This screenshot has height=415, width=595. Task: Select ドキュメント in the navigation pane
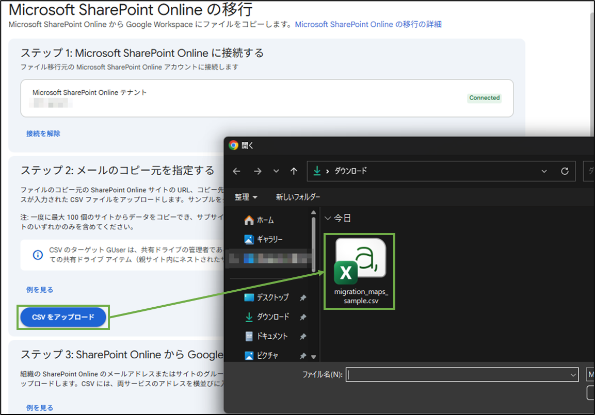pyautogui.click(x=266, y=336)
